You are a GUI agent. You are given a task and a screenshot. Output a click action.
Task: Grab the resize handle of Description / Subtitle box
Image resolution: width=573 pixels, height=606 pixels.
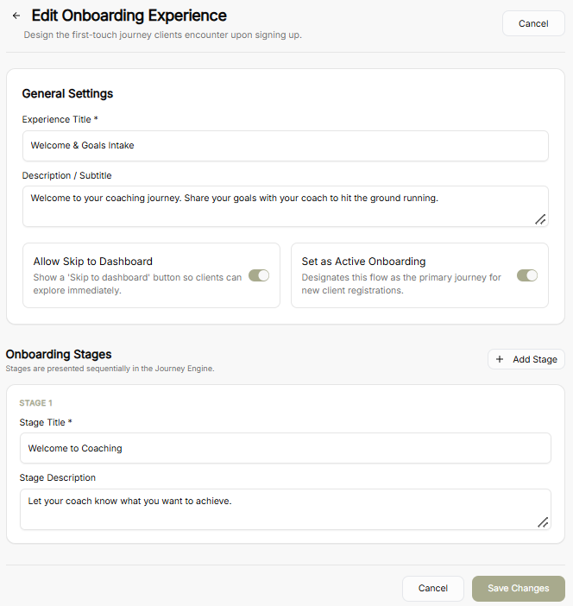(540, 219)
